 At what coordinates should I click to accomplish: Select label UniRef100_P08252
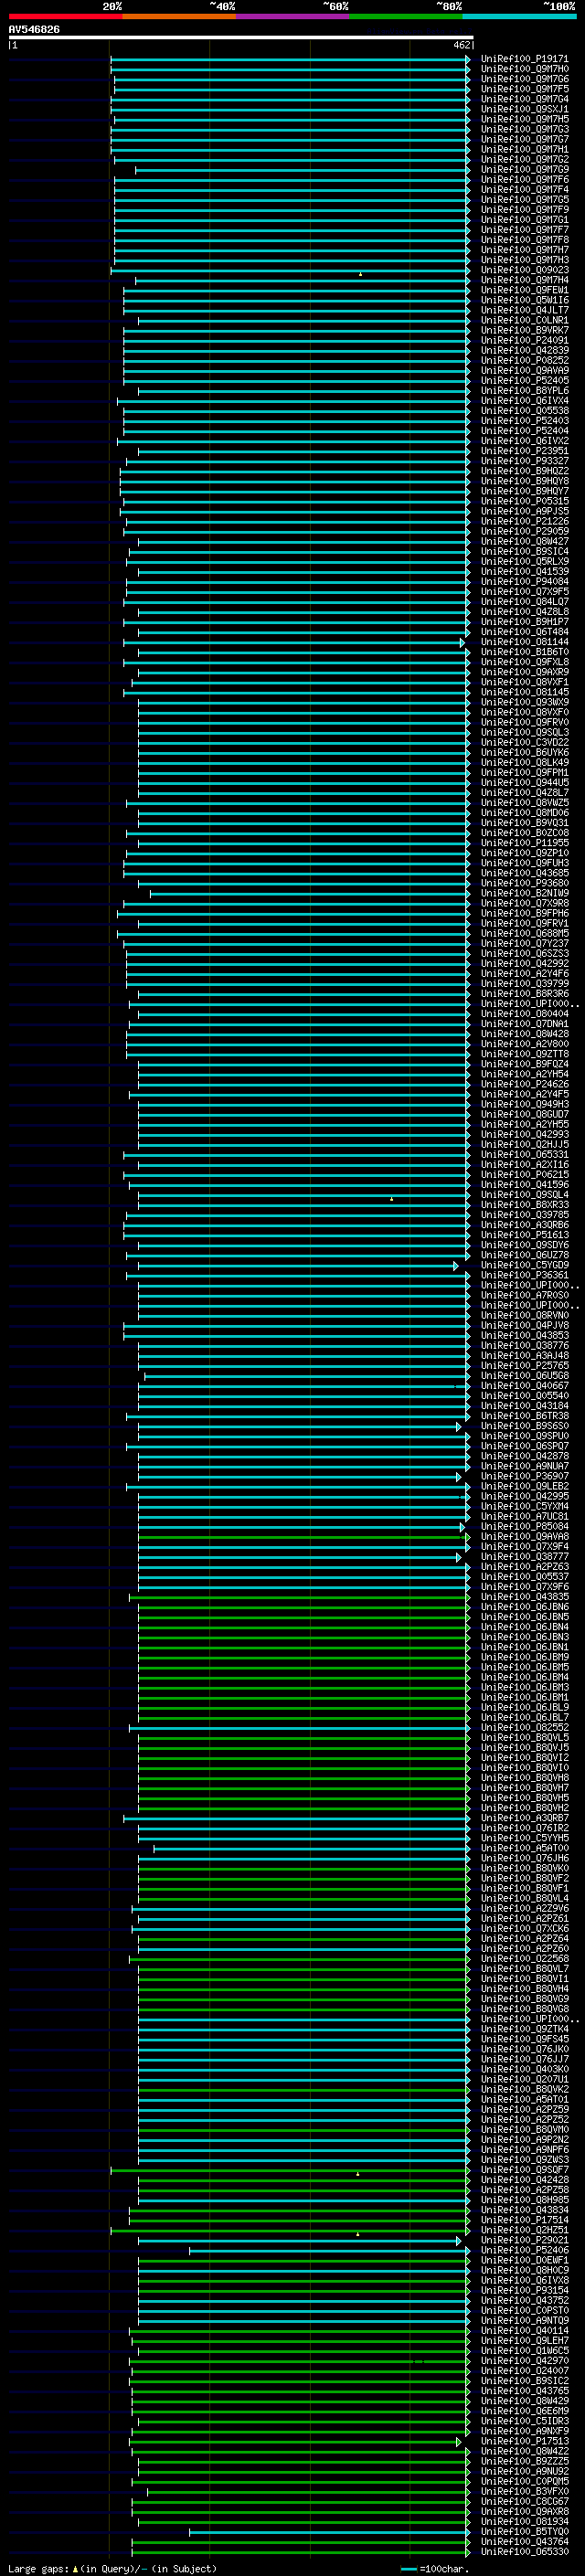point(524,360)
